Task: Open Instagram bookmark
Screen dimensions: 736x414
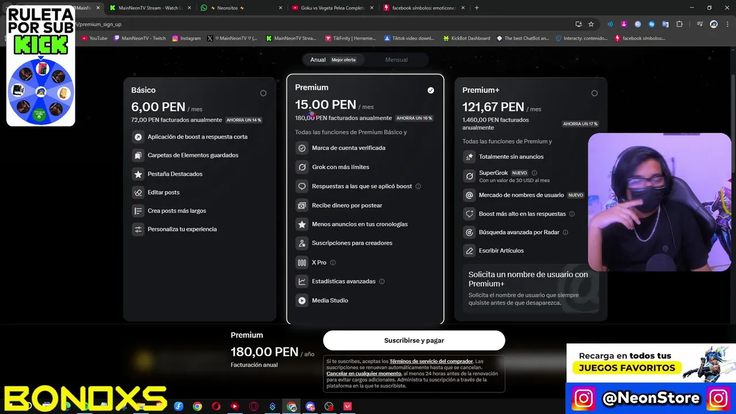Action: (186, 39)
